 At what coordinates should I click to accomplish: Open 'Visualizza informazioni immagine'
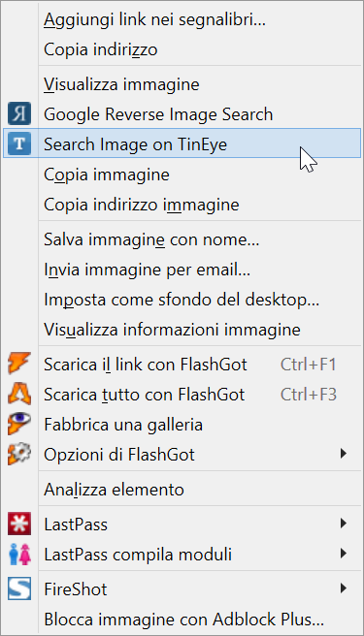[x=182, y=330]
